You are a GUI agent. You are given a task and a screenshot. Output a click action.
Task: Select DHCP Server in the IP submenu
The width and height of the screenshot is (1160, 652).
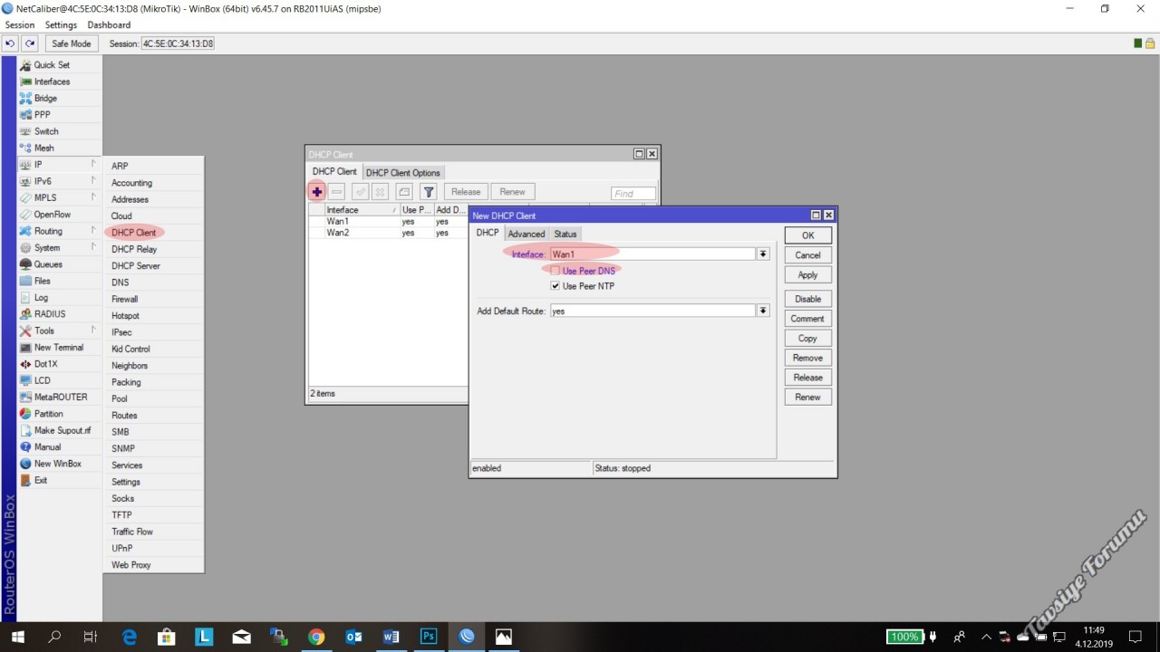(x=136, y=266)
